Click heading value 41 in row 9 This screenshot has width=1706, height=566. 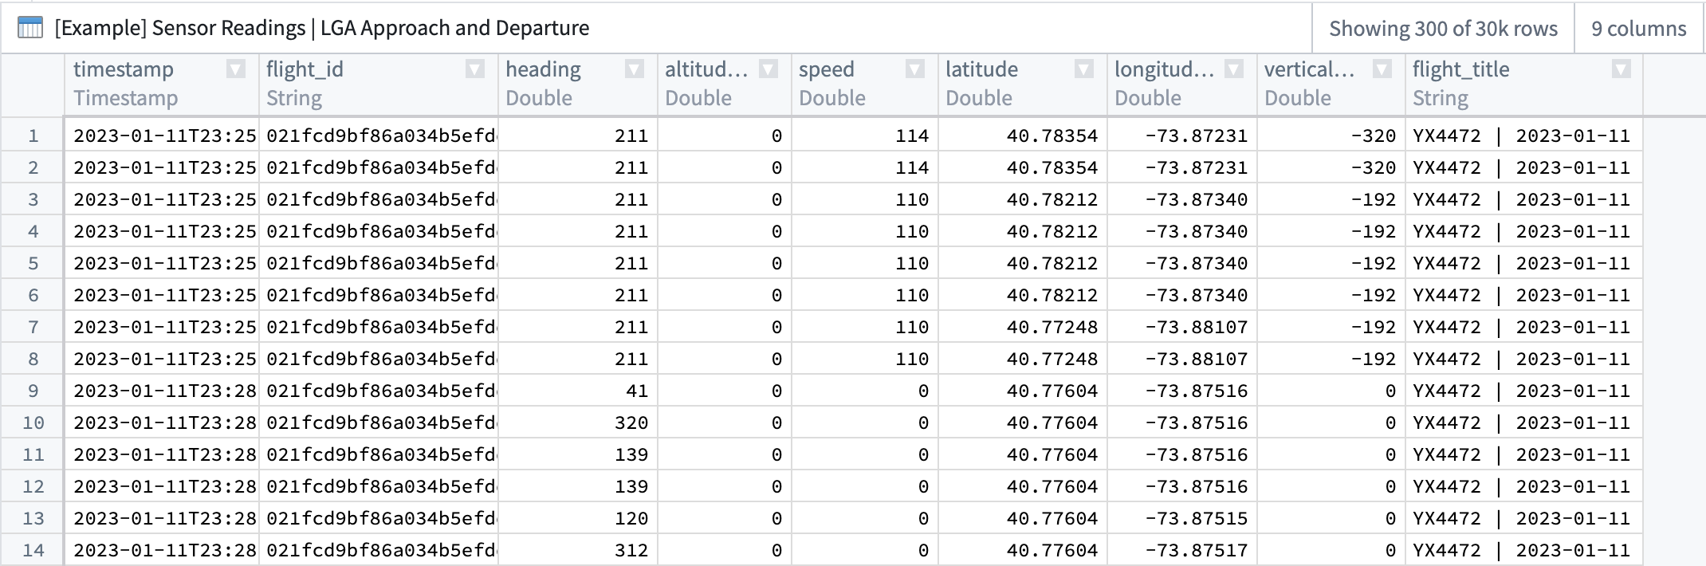[637, 391]
